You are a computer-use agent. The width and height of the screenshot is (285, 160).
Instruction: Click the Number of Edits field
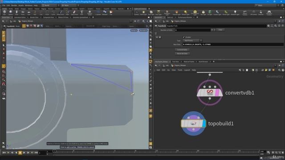click(x=193, y=30)
